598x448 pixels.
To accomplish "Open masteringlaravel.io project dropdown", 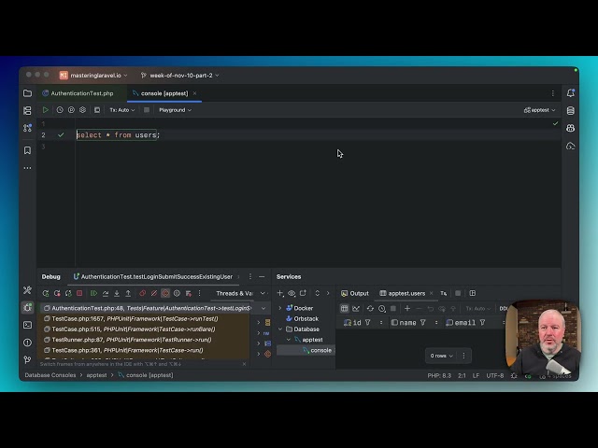I will point(93,76).
